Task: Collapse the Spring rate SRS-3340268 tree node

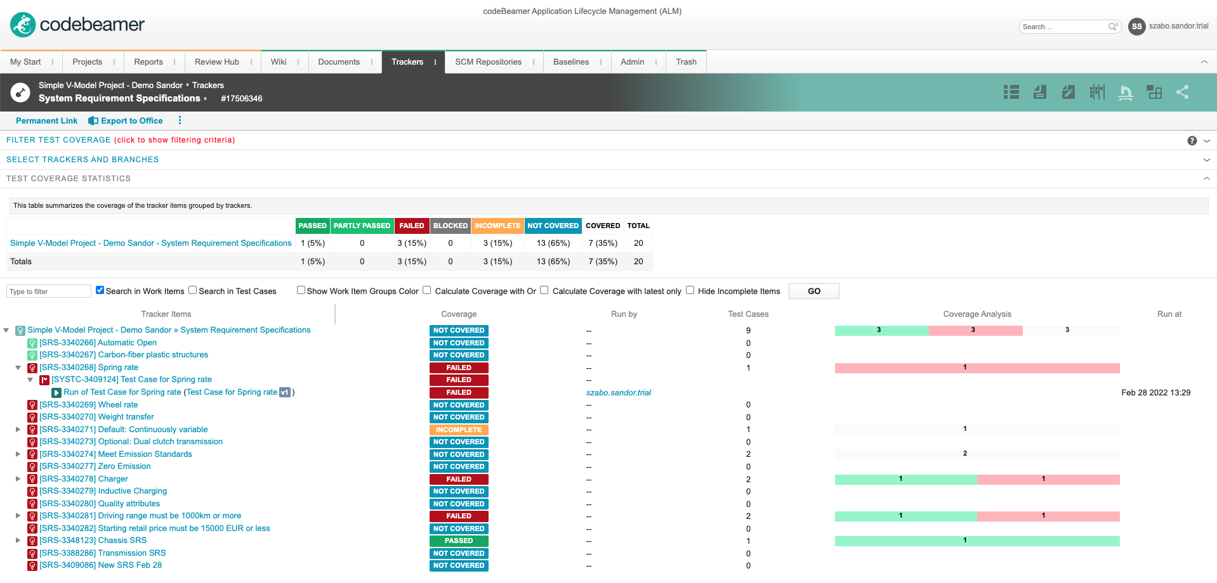Action: (18, 368)
